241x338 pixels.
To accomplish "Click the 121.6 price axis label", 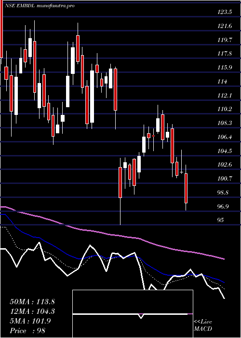I will pyautogui.click(x=225, y=26).
